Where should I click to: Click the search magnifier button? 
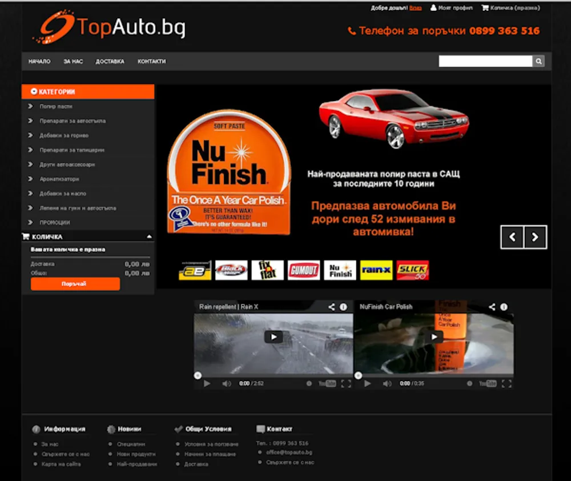tap(538, 61)
